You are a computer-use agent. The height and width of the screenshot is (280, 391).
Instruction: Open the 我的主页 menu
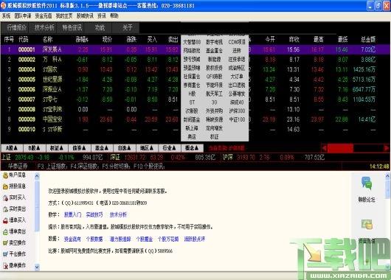click(x=64, y=16)
